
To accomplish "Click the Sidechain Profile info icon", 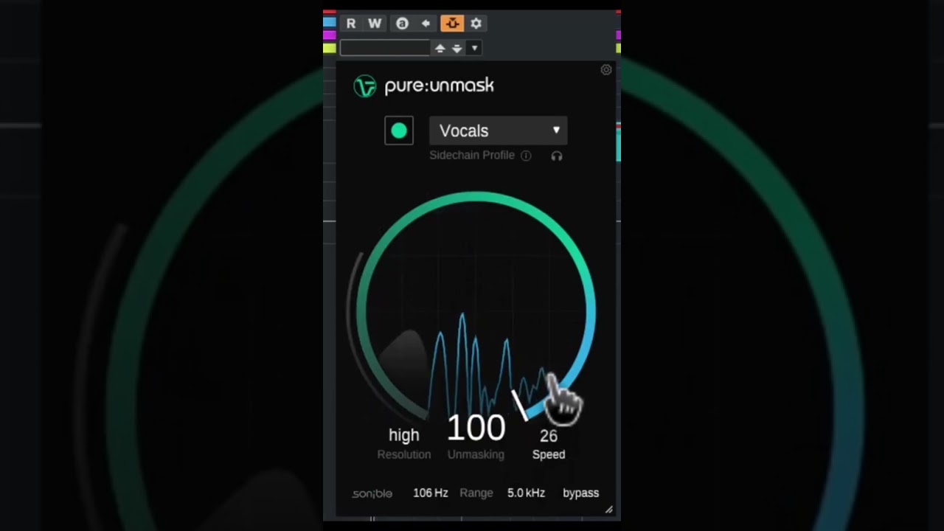I will point(526,156).
